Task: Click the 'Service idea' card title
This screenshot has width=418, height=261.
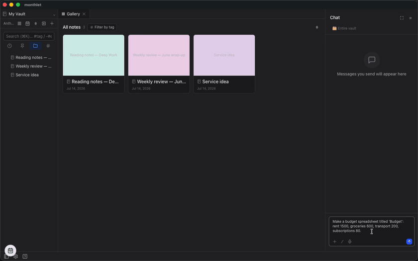Action: click(x=215, y=82)
